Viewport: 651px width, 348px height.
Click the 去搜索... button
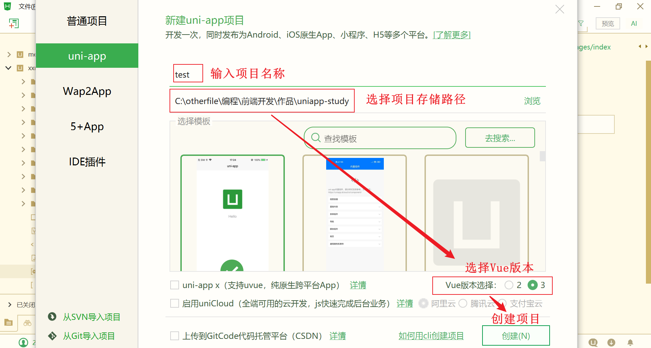pos(500,138)
